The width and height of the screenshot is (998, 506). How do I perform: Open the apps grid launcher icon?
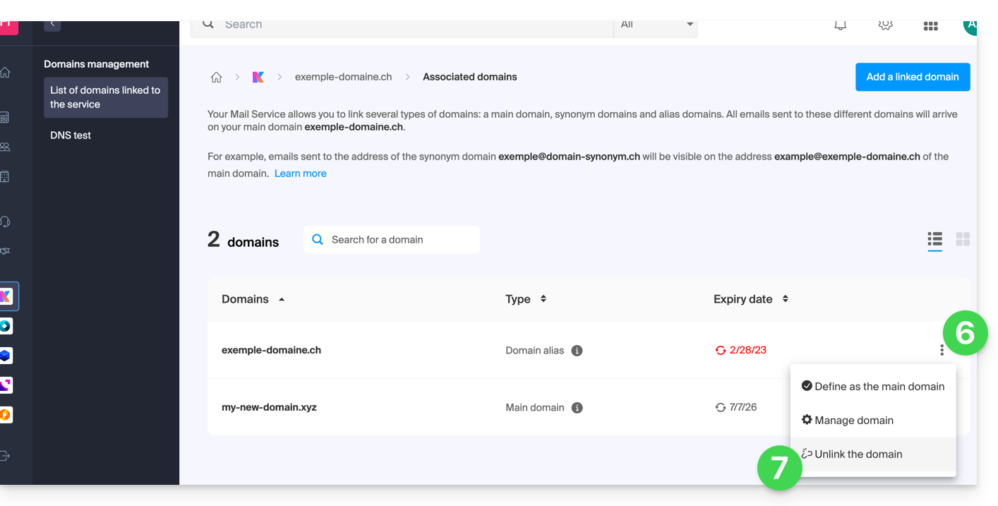pos(930,26)
